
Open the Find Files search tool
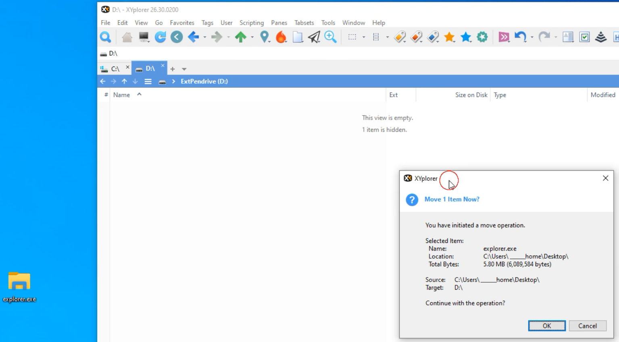(x=106, y=37)
